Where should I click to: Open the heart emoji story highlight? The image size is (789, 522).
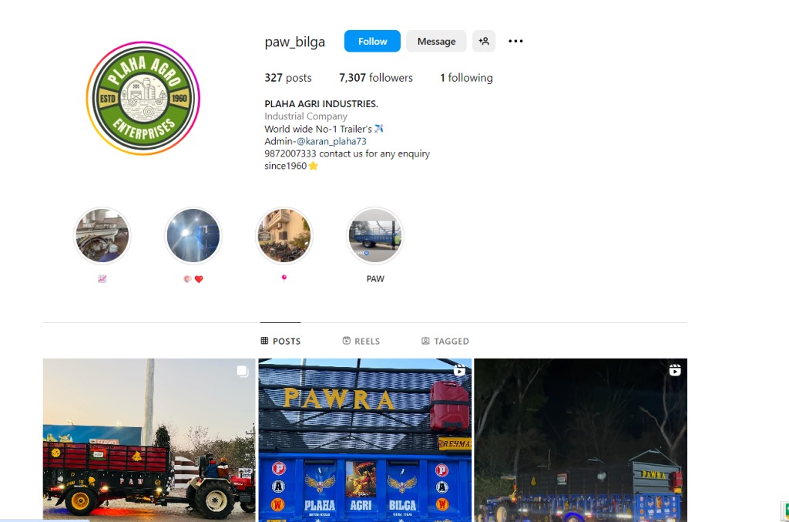coord(193,236)
